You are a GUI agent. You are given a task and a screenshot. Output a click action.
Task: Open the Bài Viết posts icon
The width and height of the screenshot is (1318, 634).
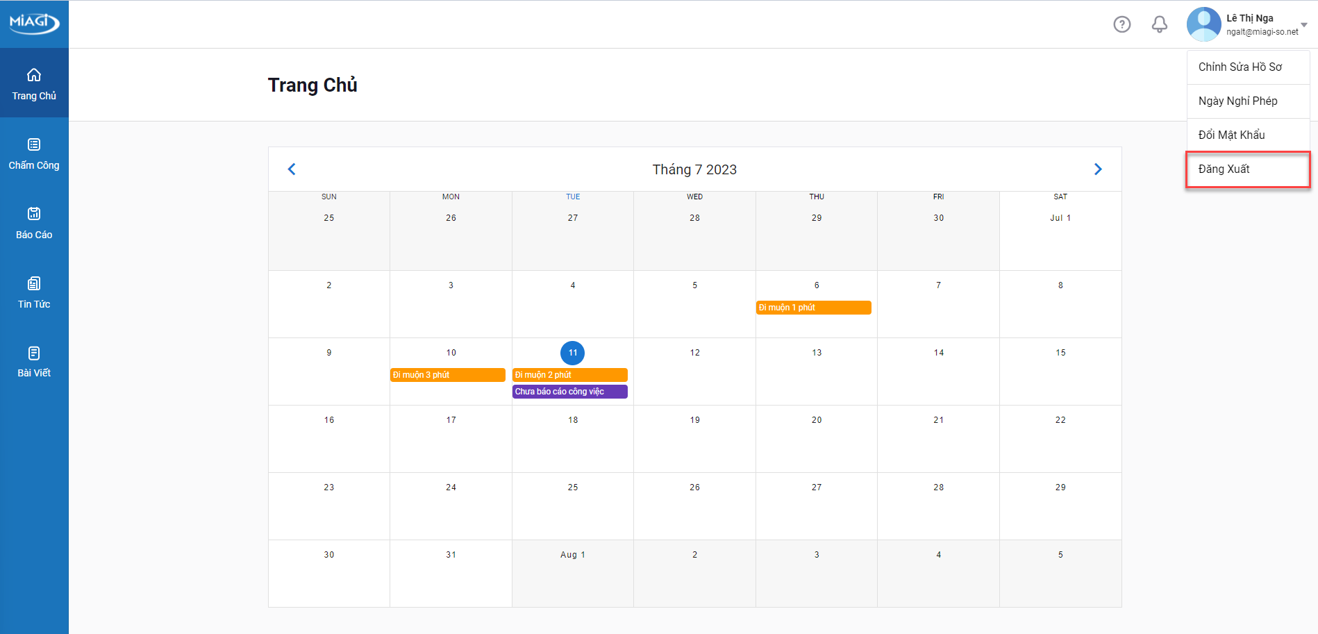pos(34,353)
